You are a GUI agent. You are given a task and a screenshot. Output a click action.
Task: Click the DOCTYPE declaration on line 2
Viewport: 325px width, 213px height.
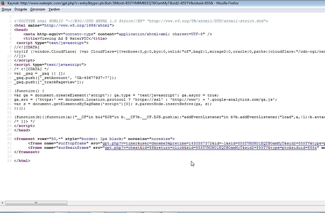(x=141, y=21)
